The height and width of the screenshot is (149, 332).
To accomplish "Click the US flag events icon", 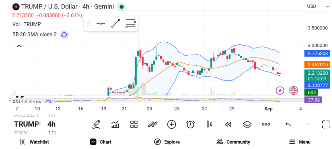I will pos(293,90).
